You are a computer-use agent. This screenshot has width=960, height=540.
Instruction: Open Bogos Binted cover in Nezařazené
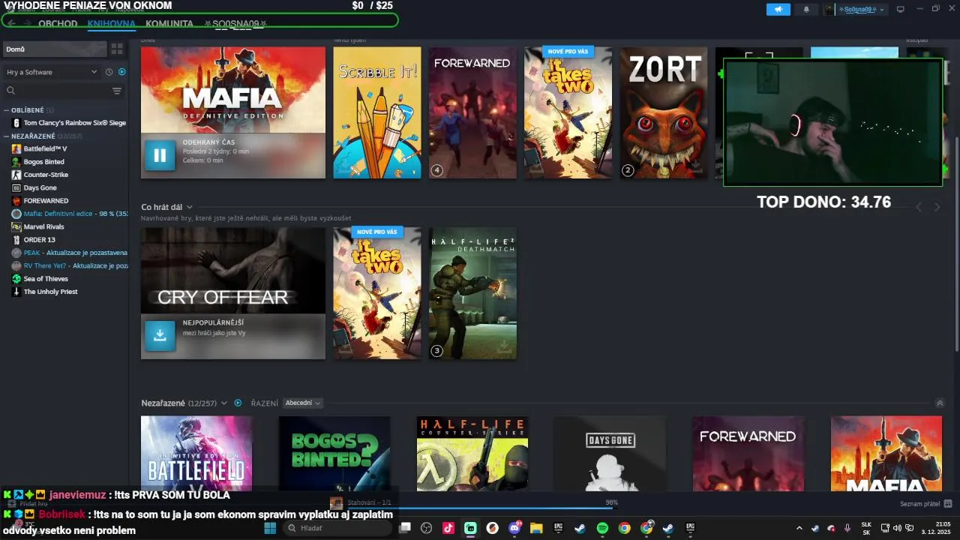click(x=334, y=454)
